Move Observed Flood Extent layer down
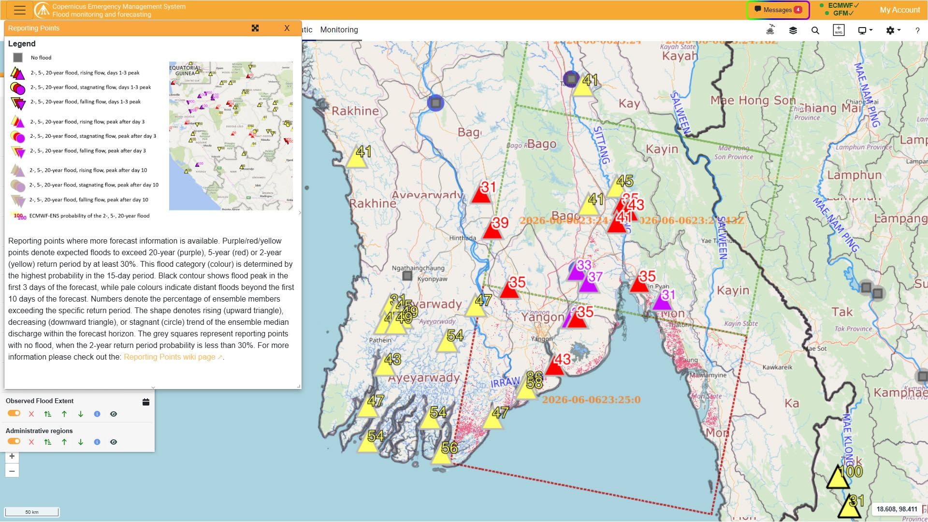The image size is (928, 522). click(81, 414)
